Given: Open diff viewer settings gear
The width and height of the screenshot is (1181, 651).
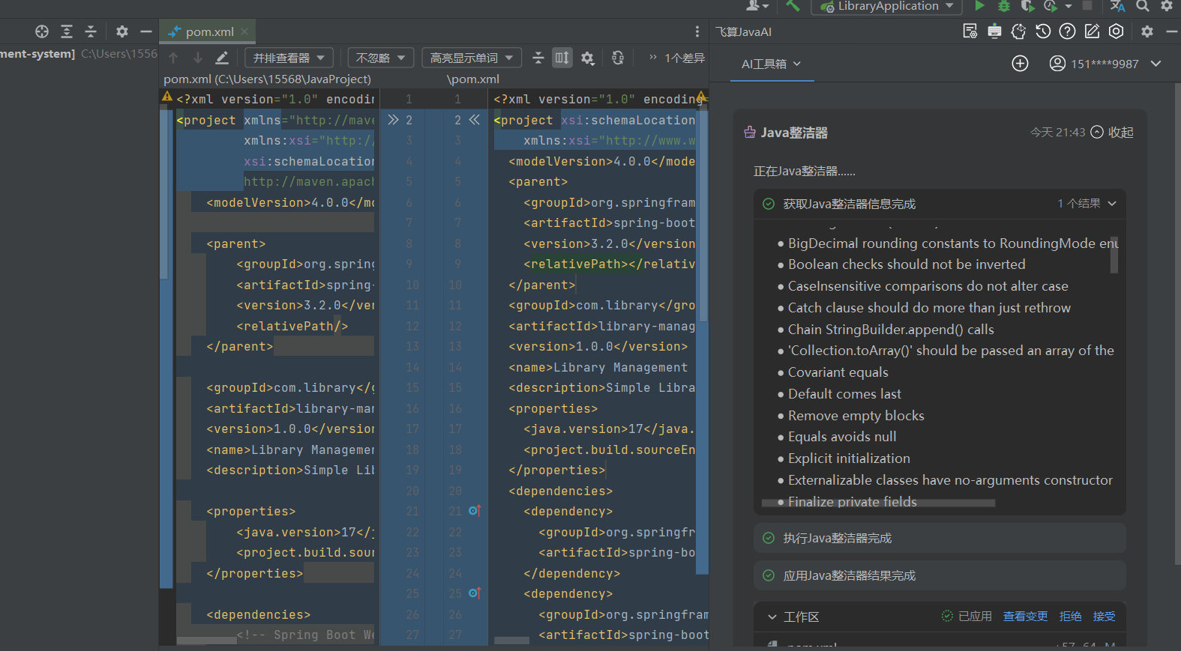Looking at the screenshot, I should [x=588, y=58].
